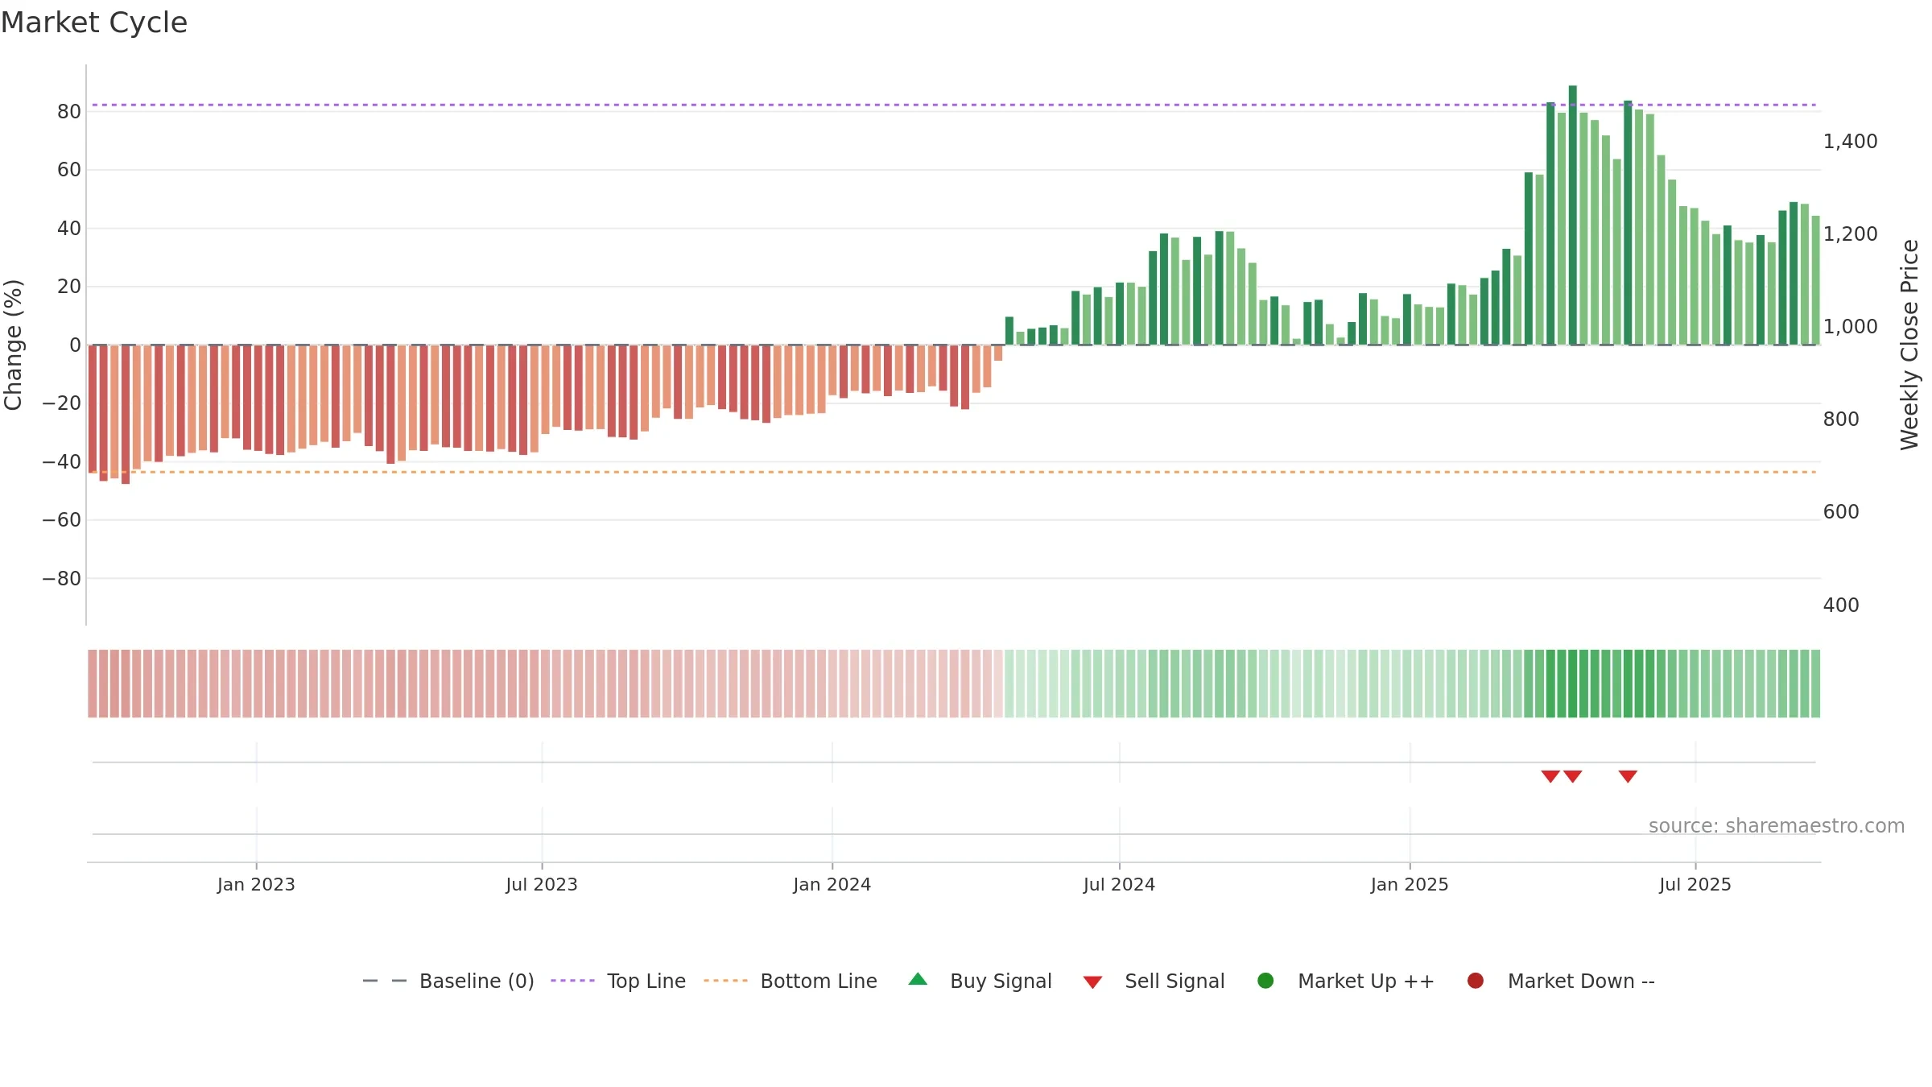Viewport: 1932px width, 1087px height.
Task: Click the purple dotted Top Line swatch
Action: click(572, 981)
